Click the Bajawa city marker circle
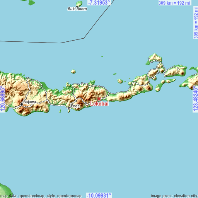Image resolution: width=198 pixels, height=198 pixels. coord(22,104)
